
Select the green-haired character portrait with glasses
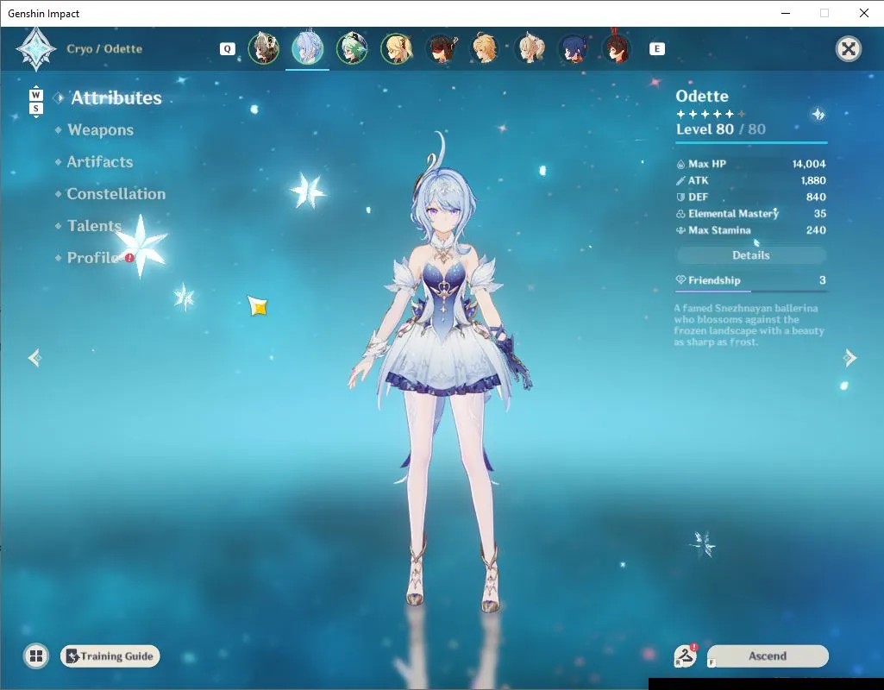click(352, 49)
